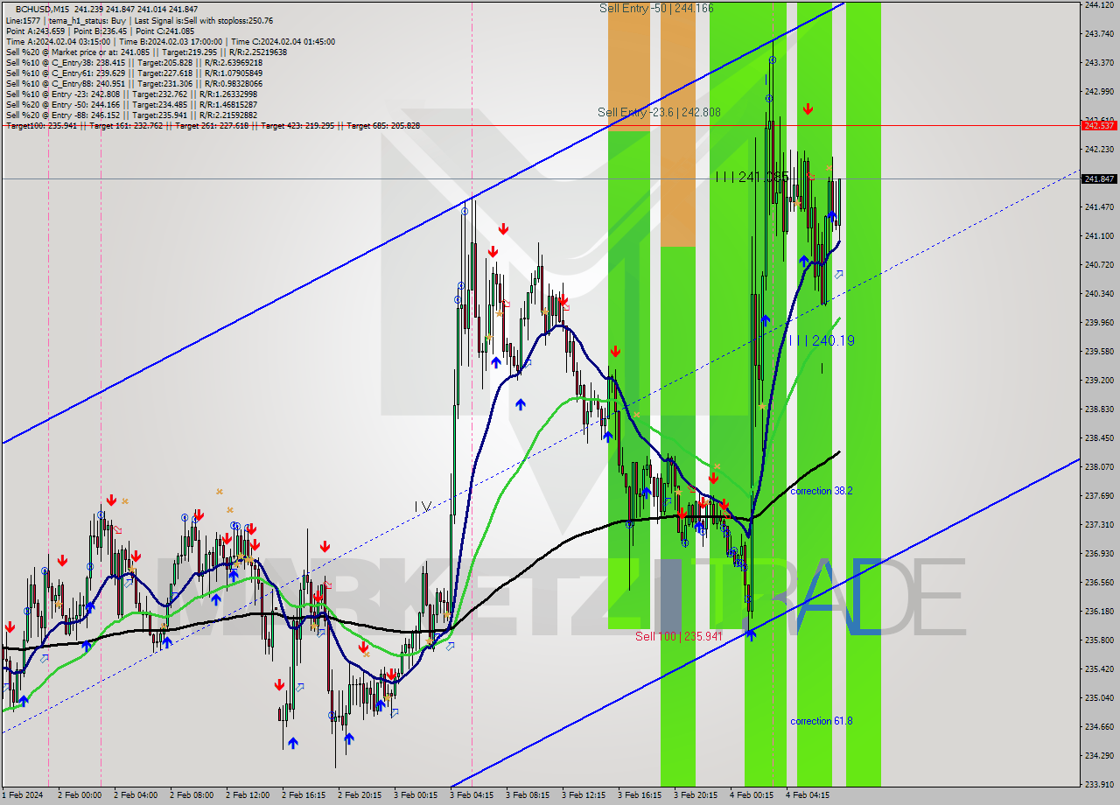Click the '2 Feb 12:00' time axis label
Screen dimensions: 1120x805
(248, 796)
